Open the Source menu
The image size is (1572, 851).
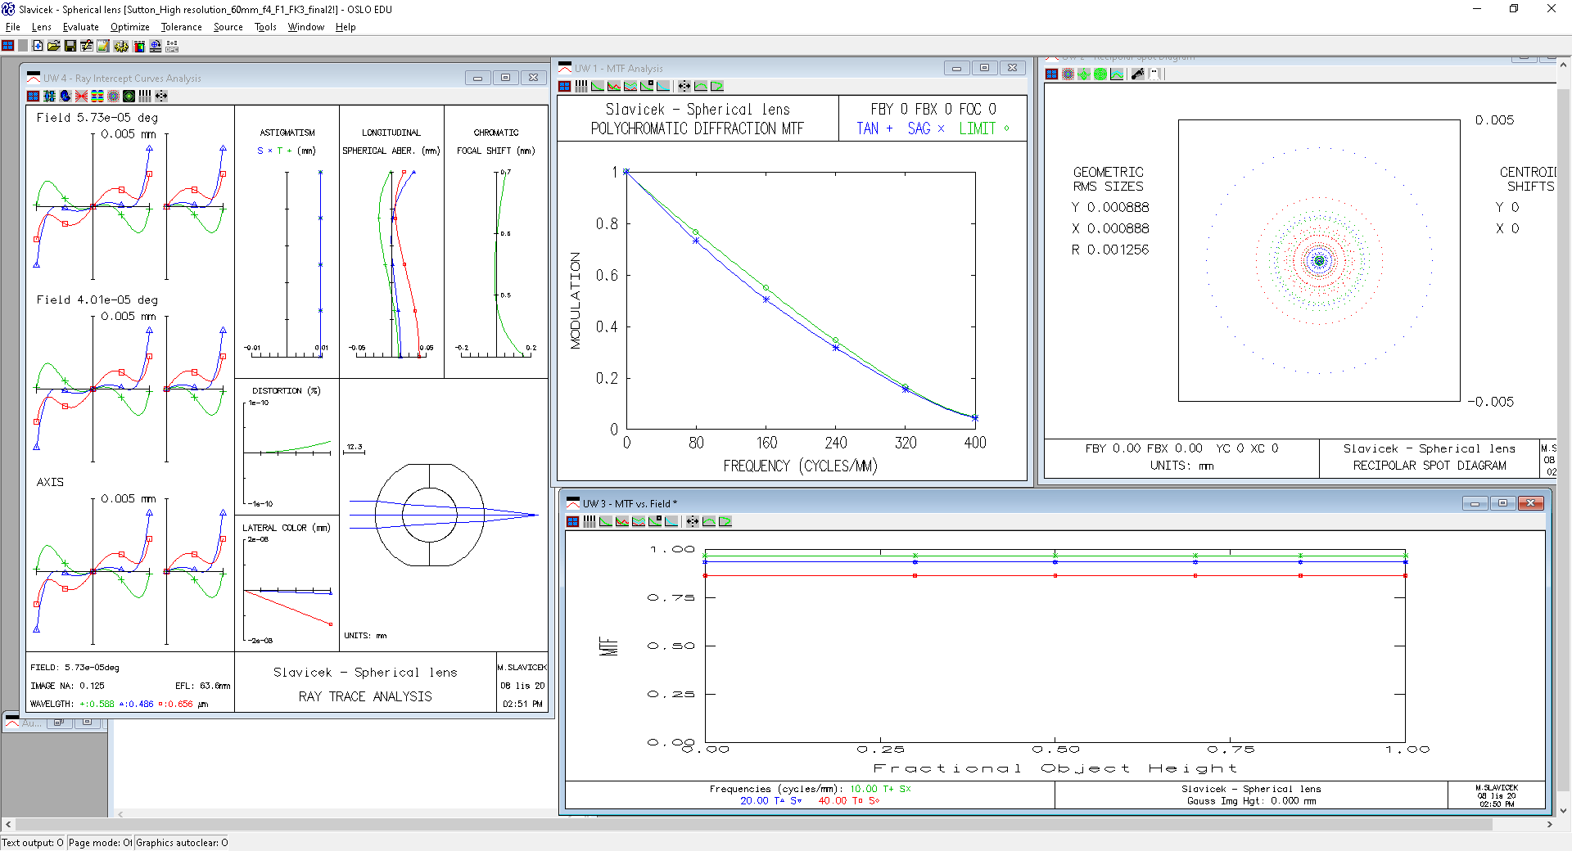[228, 27]
